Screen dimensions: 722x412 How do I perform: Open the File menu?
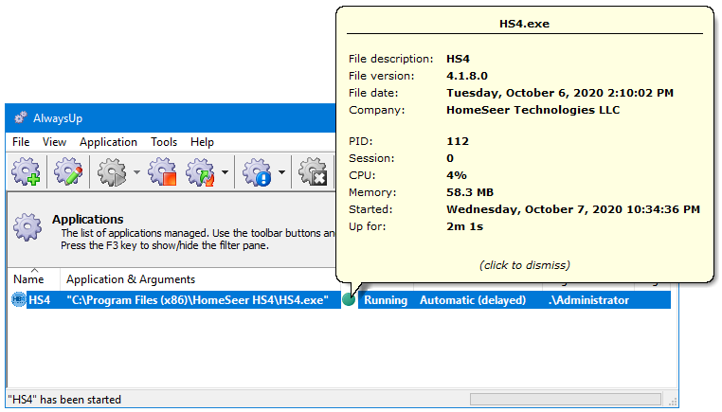(21, 142)
